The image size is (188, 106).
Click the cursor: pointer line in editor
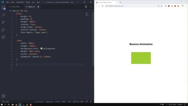pyautogui.click(x=29, y=54)
